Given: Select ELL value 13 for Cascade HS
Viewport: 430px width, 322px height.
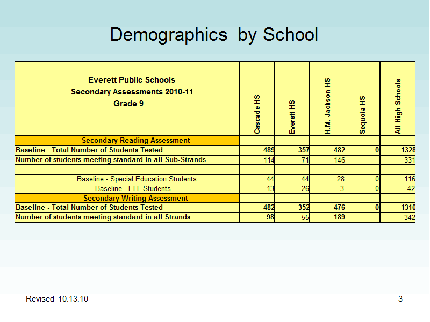Looking at the screenshot, I should (x=270, y=189).
